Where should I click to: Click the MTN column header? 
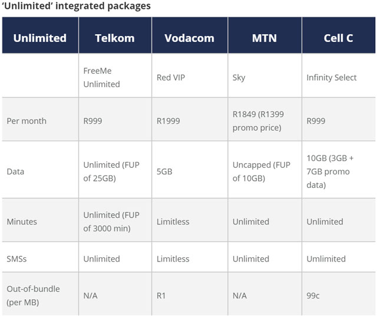click(264, 38)
